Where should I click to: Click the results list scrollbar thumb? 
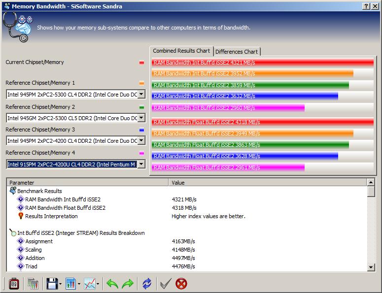[x=371, y=191]
